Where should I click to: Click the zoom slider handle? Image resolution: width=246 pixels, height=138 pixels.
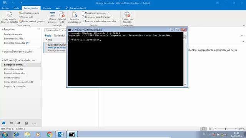tap(226, 129)
